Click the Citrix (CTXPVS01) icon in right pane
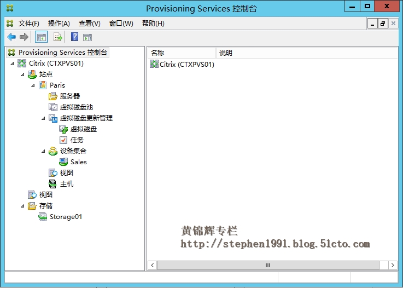403x288 pixels. click(x=154, y=64)
